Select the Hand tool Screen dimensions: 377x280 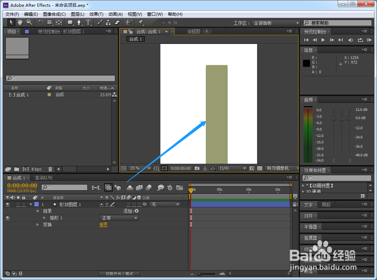20,22
